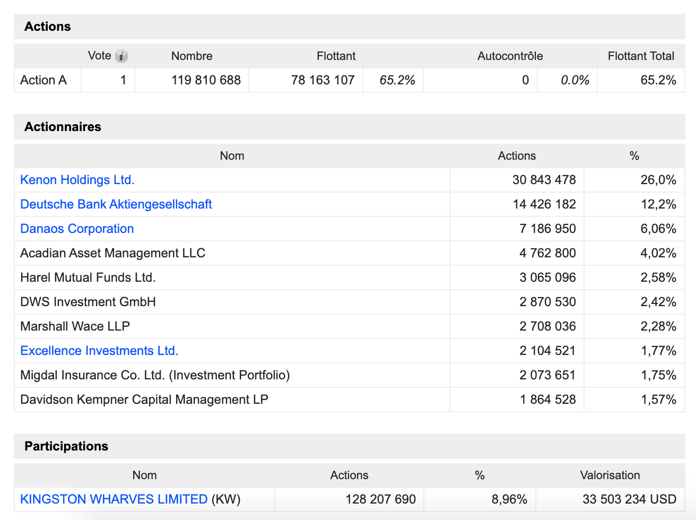Screen dimensions: 696x520
Task: Click the 1,57% Davidson Kempner percentage
Action: (658, 400)
